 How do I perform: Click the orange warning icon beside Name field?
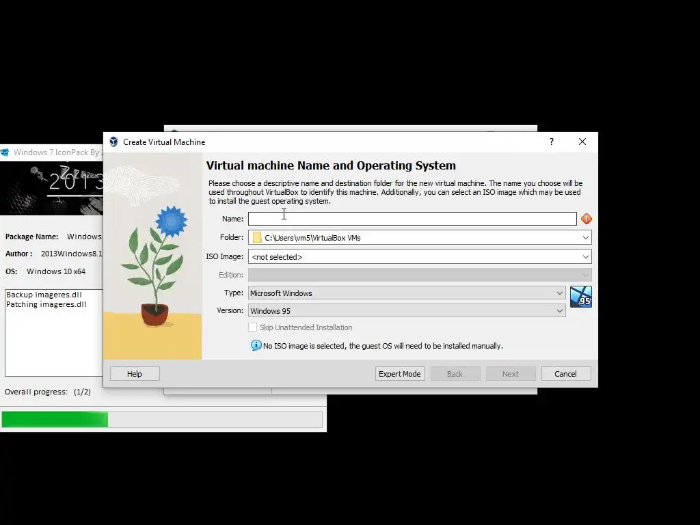click(586, 219)
